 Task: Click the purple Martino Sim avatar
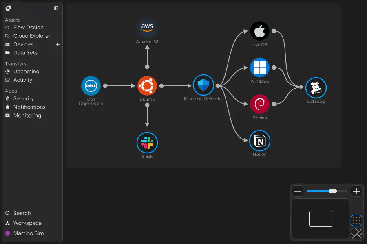pos(7,233)
